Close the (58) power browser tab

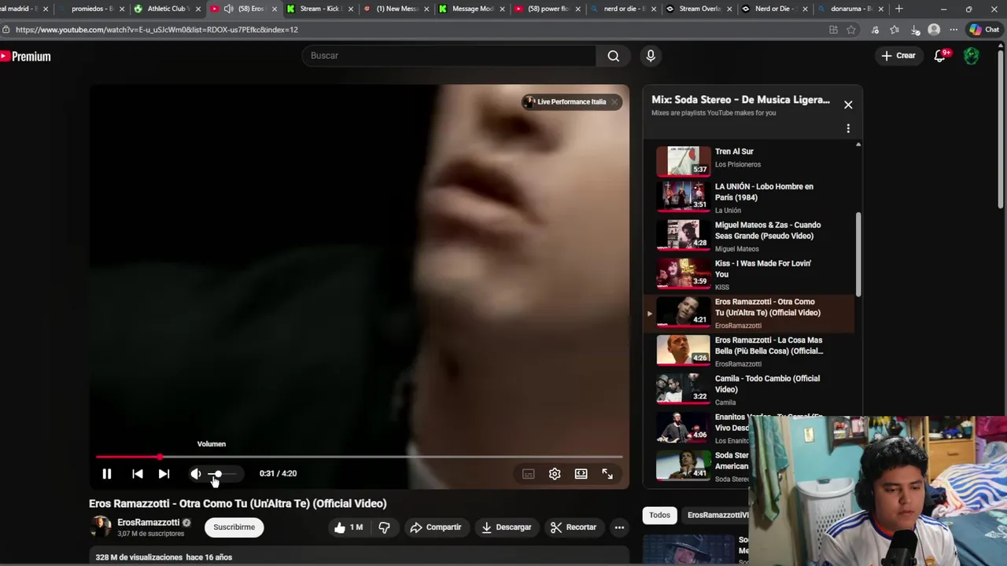coord(577,9)
